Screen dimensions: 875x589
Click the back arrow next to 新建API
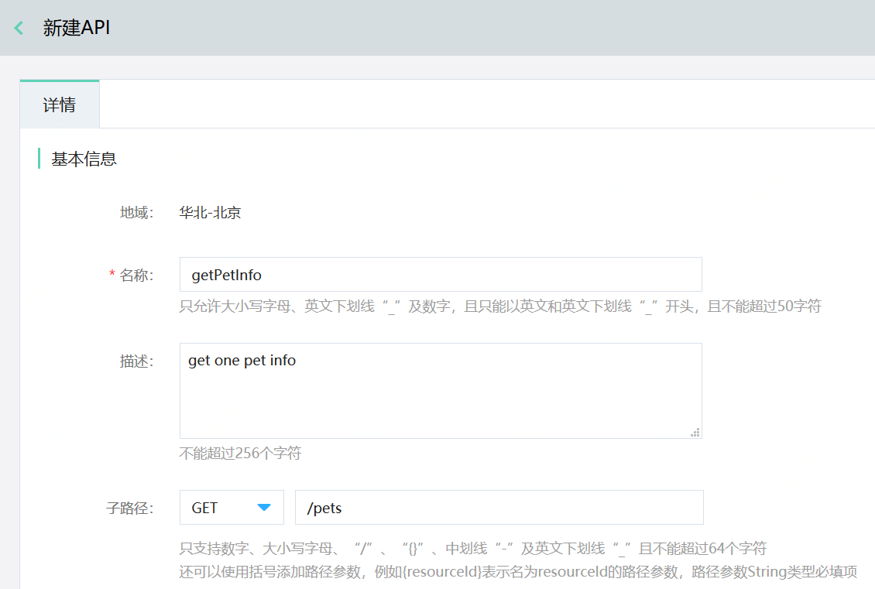[19, 28]
